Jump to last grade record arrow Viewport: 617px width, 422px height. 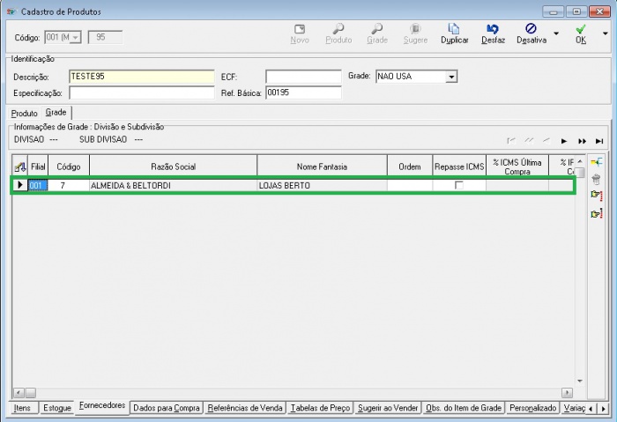coord(599,141)
